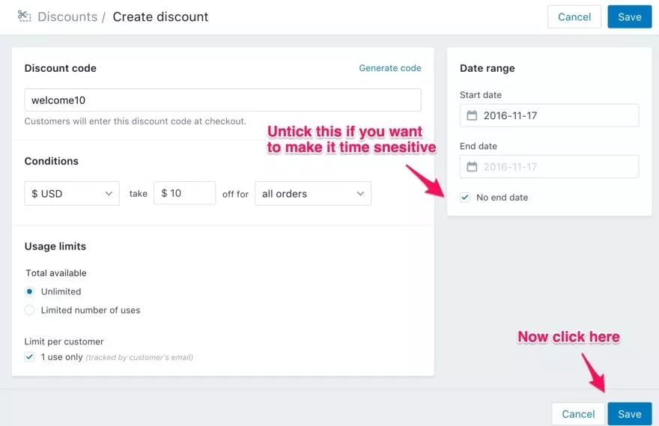The width and height of the screenshot is (659, 426).
Task: Choose Limited number of uses option
Action: pos(30,310)
